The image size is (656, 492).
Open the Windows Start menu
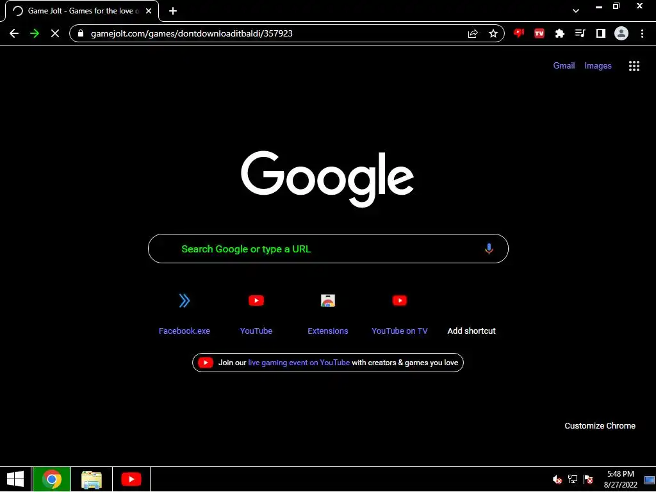[15, 479]
